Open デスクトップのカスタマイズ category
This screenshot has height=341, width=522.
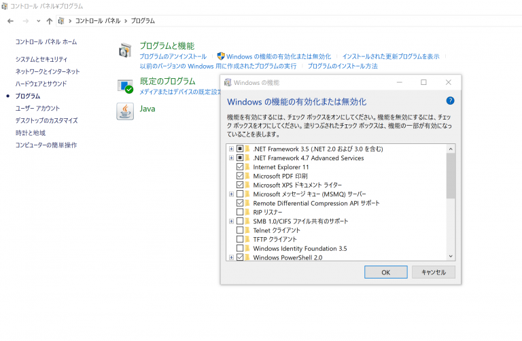(47, 120)
